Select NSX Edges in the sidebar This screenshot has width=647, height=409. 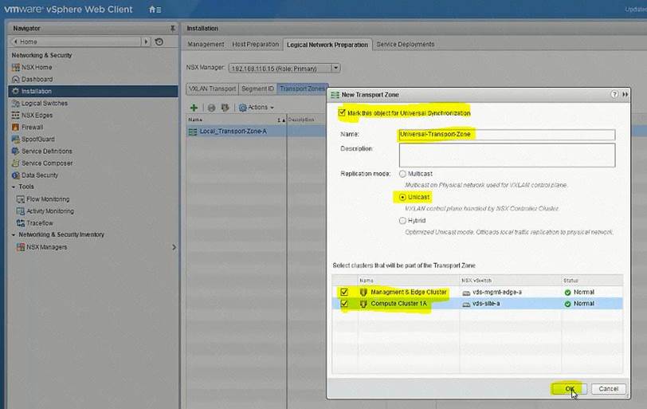tap(37, 115)
